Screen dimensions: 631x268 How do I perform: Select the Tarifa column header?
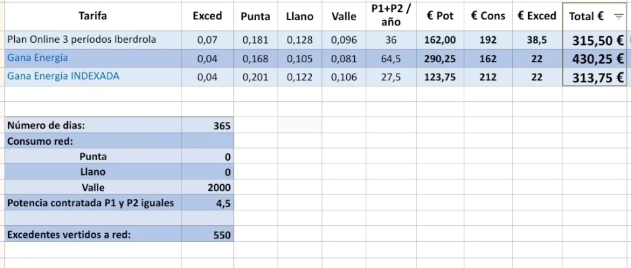pos(93,17)
